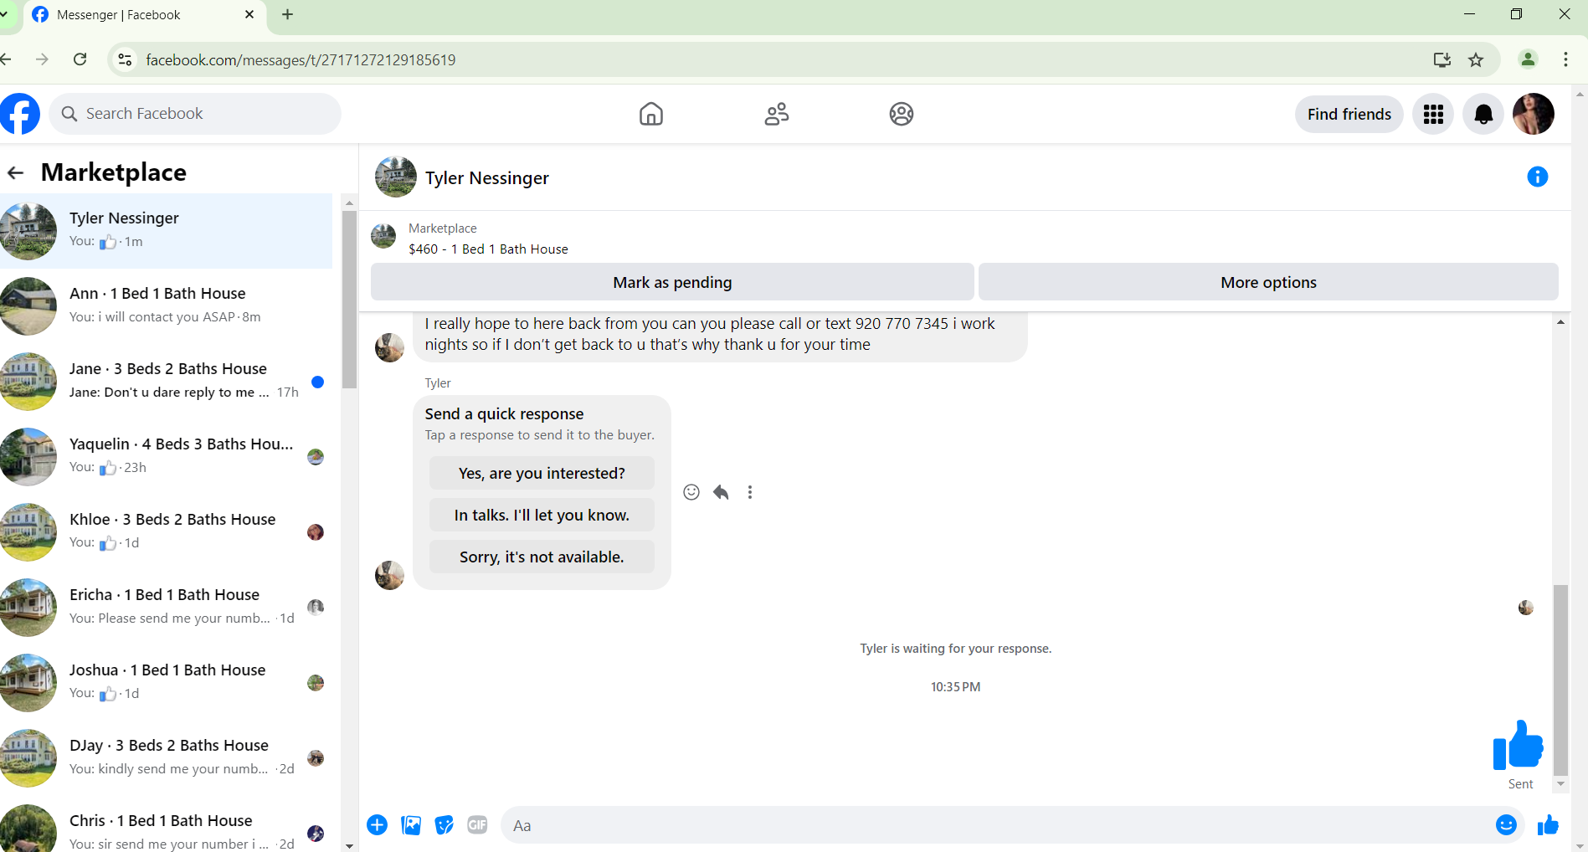Open the browser tab search dropdown

4,14
